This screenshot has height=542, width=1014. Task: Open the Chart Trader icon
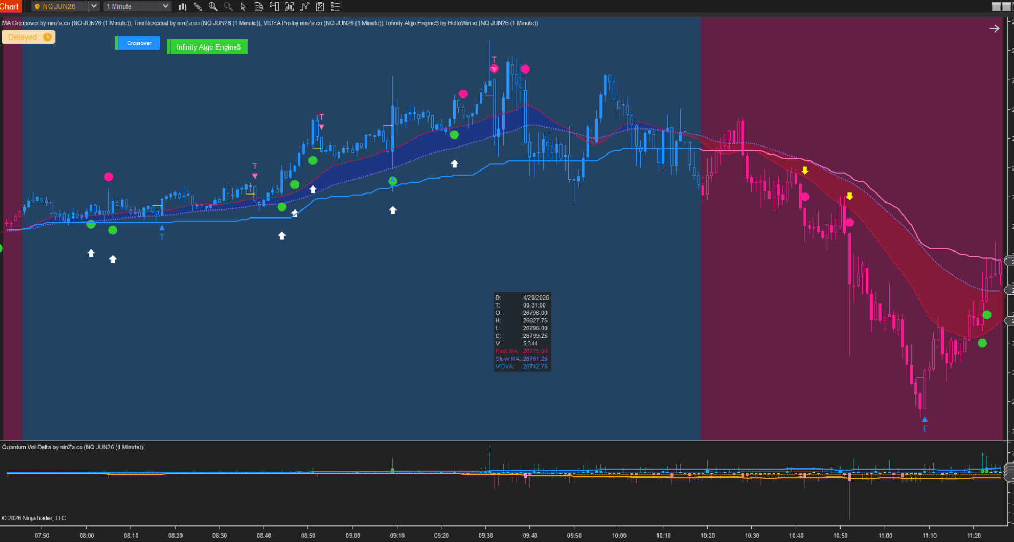[x=274, y=6]
